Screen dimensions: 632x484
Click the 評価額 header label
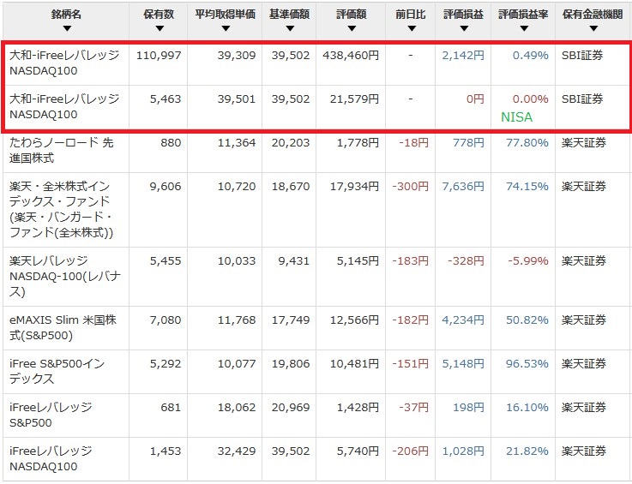(352, 15)
